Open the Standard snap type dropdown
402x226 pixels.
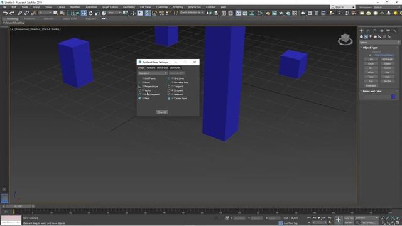tap(153, 73)
